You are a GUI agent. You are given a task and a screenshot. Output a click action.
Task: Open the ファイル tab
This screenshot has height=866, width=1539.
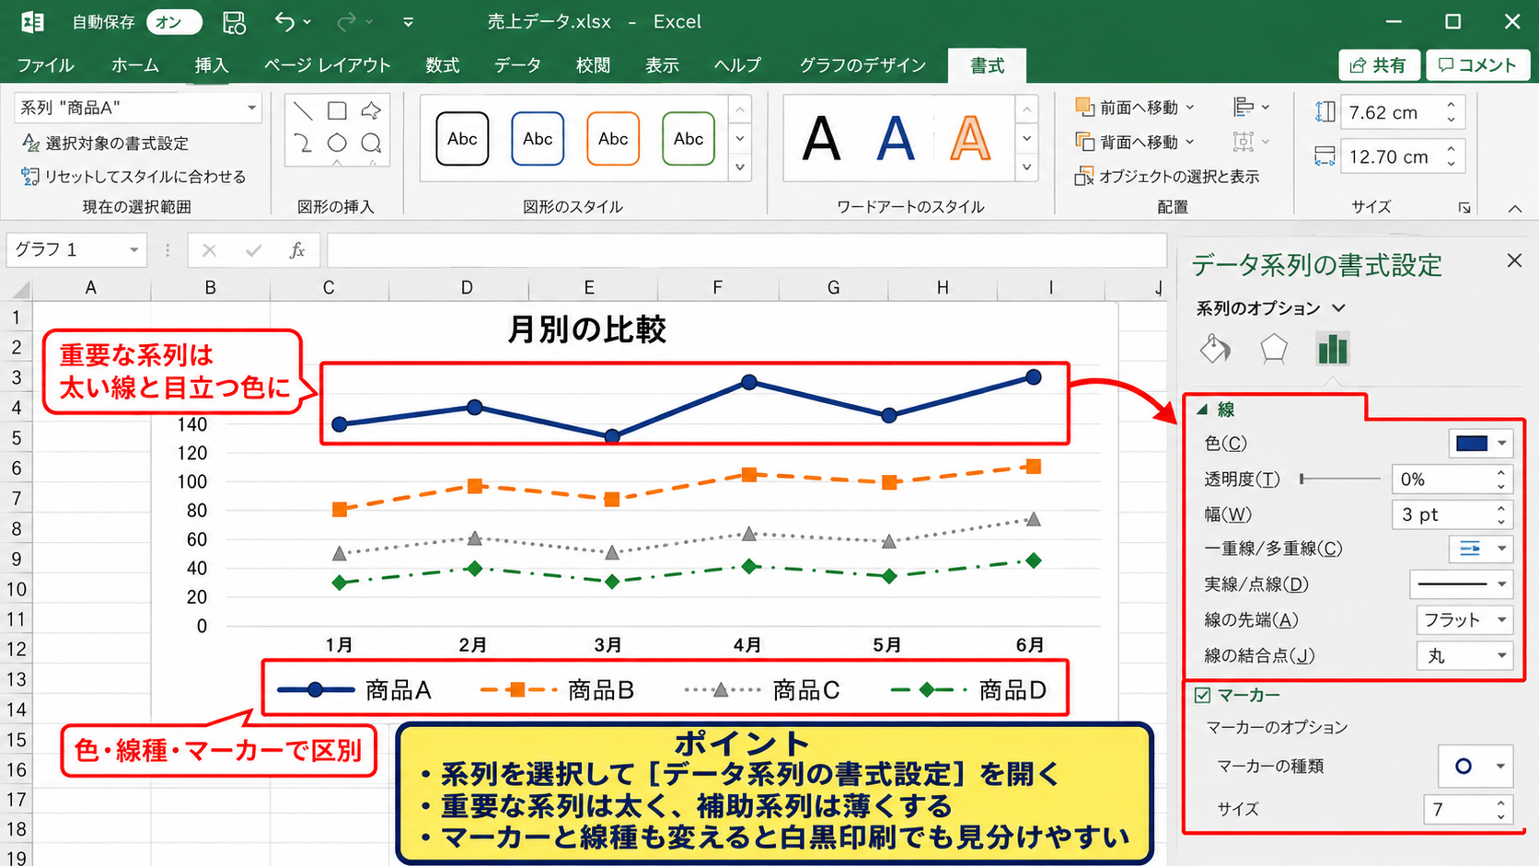[45, 65]
